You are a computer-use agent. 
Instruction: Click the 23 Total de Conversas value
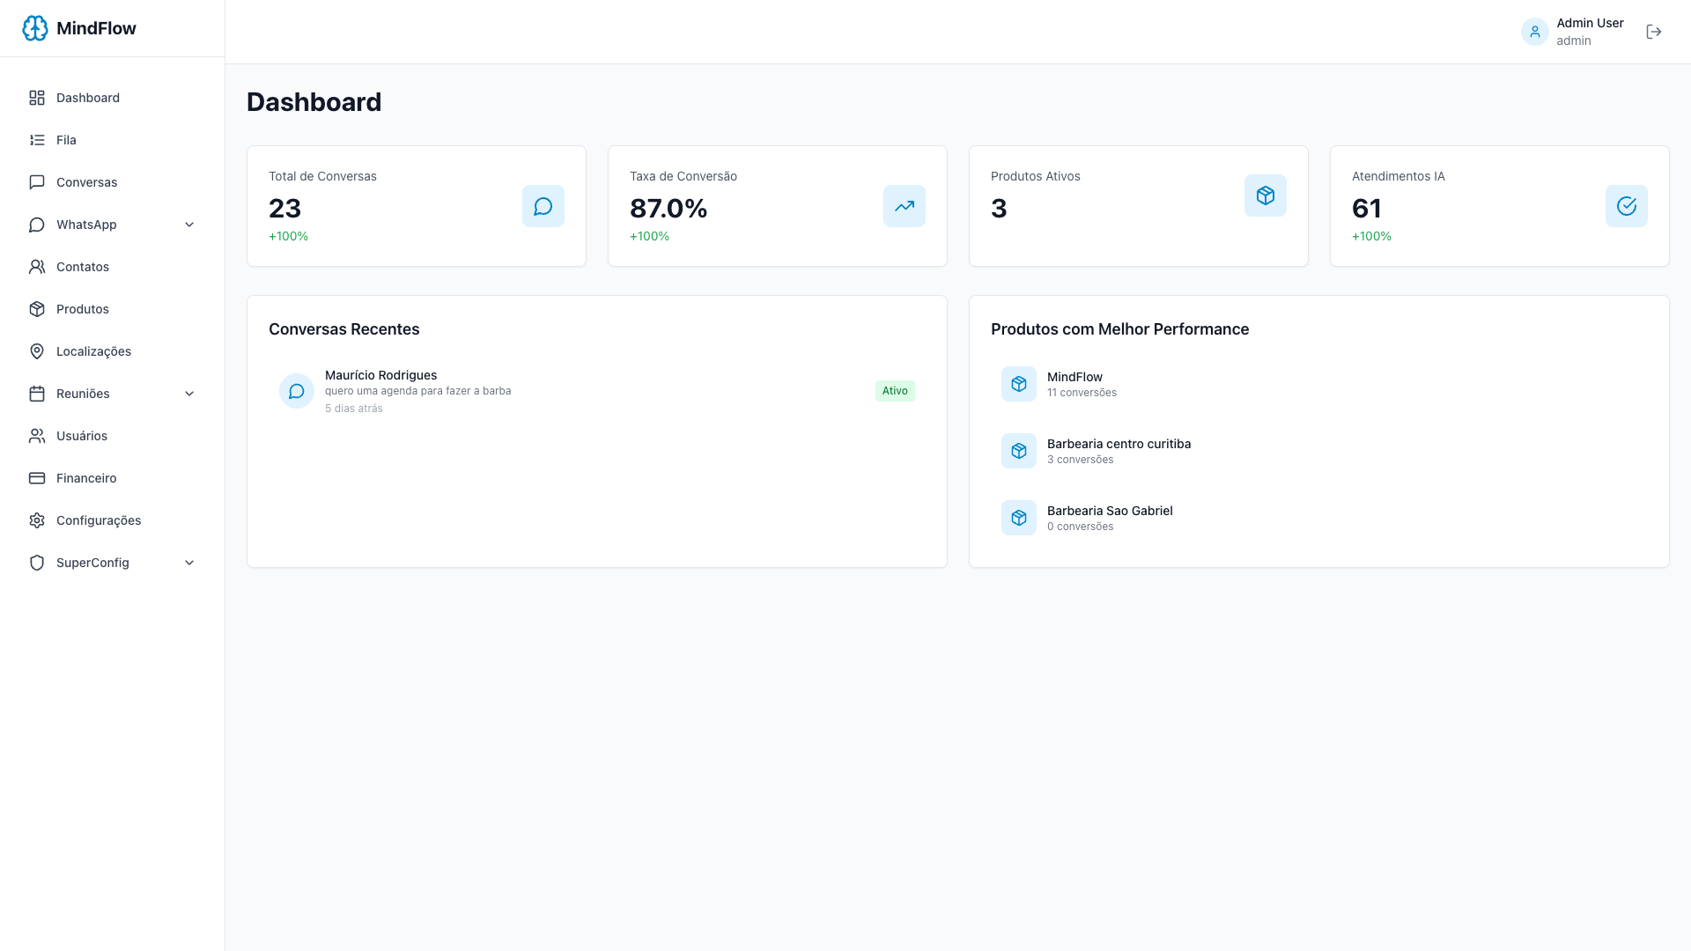pos(284,209)
